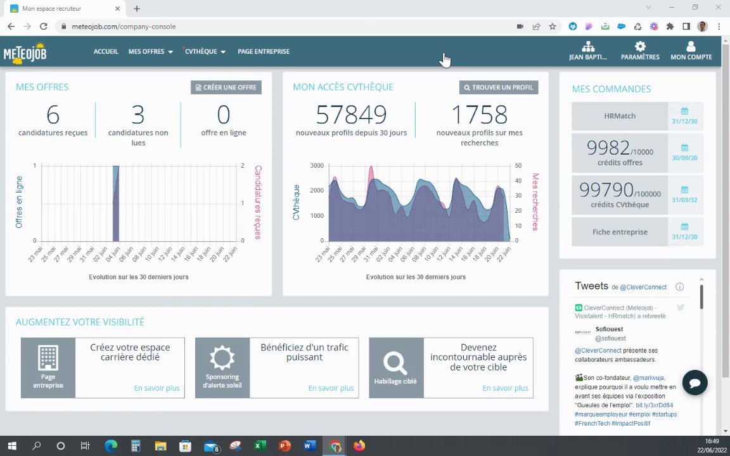The width and height of the screenshot is (730, 456).
Task: Click the Meteojob logo
Action: pyautogui.click(x=25, y=53)
